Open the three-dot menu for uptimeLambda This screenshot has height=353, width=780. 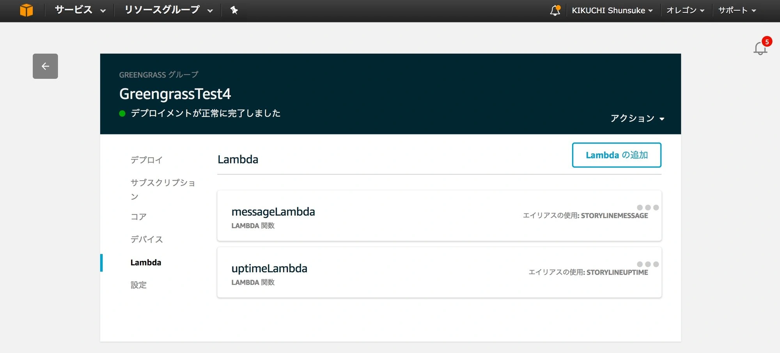pyautogui.click(x=648, y=264)
